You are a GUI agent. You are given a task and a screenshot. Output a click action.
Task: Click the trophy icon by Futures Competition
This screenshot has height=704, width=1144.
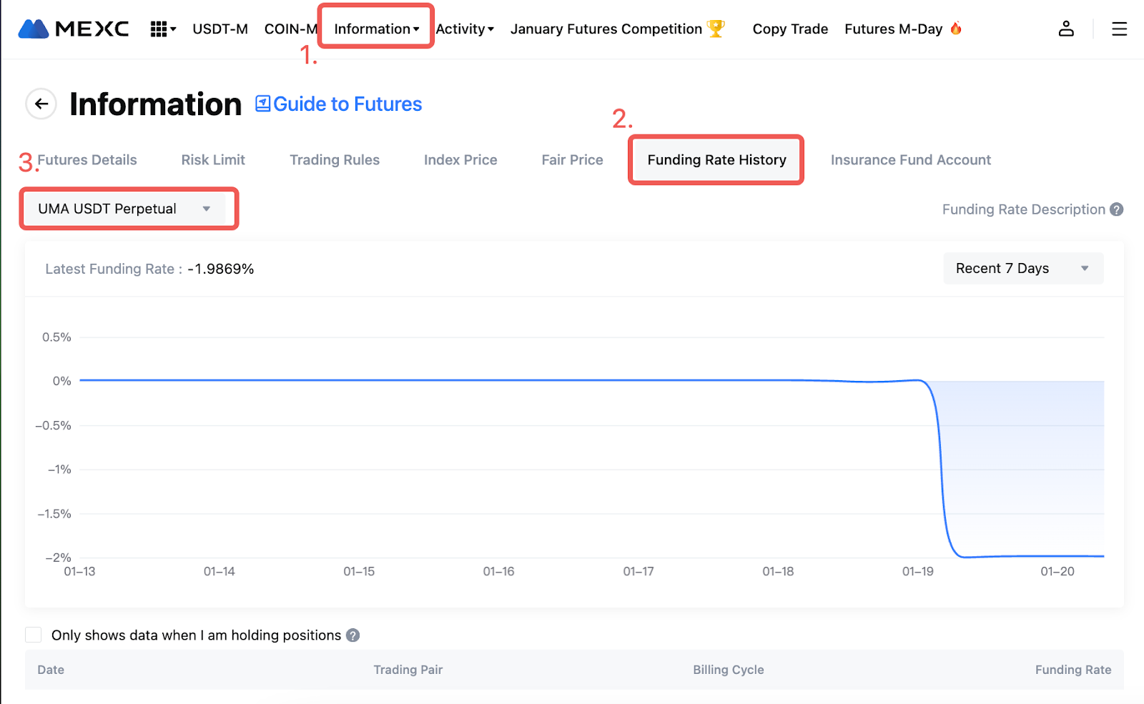tap(716, 29)
